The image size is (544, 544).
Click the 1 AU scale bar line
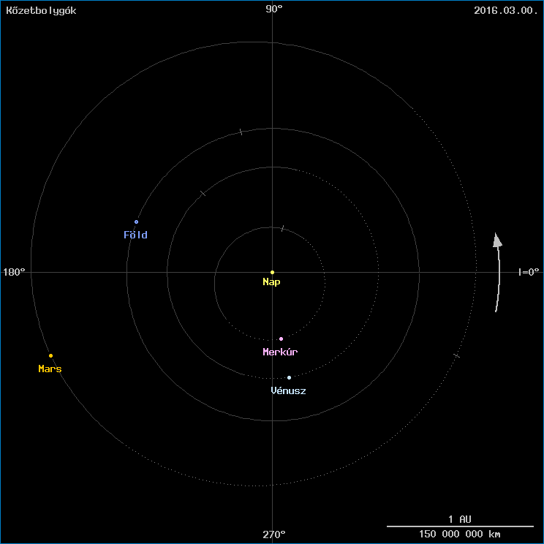point(460,526)
